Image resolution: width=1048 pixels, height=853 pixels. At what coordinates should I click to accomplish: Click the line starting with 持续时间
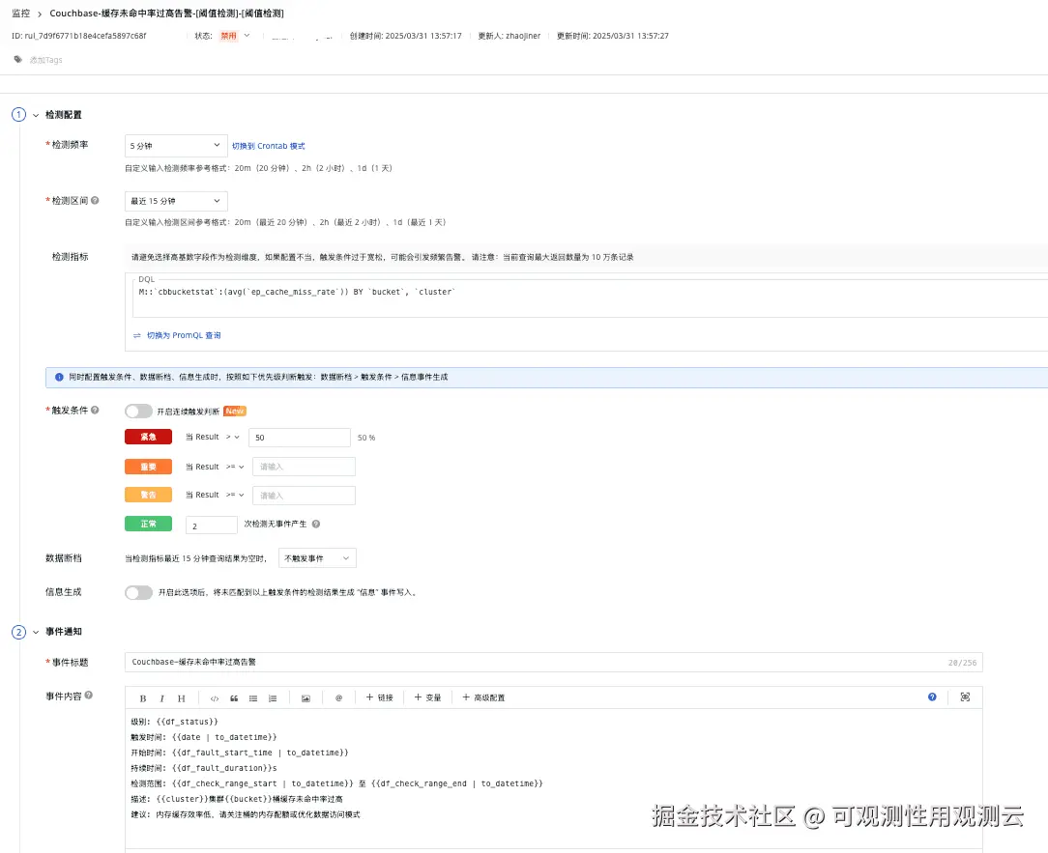click(204, 768)
